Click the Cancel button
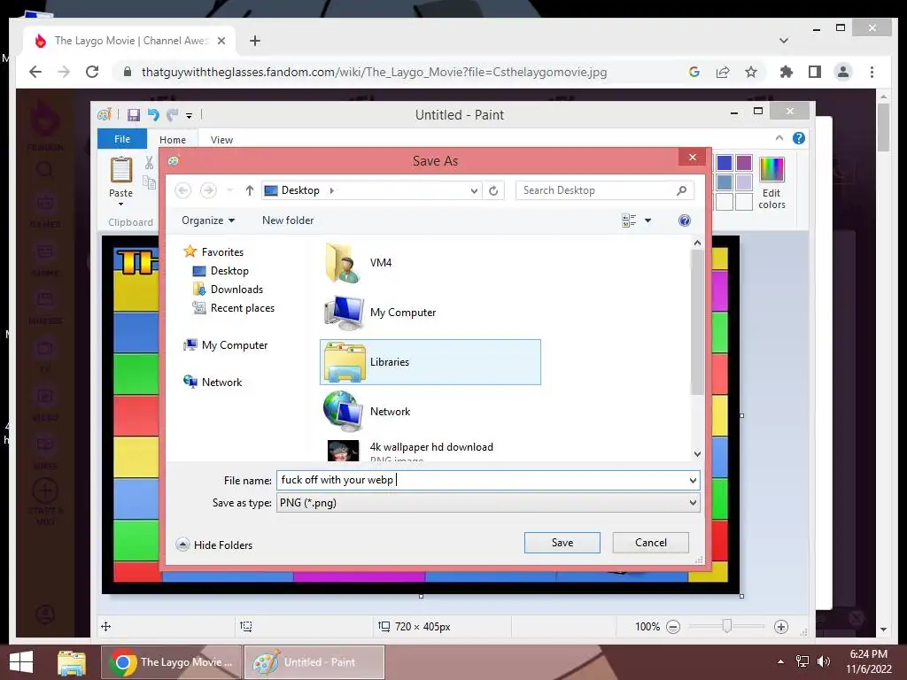 pyautogui.click(x=651, y=543)
